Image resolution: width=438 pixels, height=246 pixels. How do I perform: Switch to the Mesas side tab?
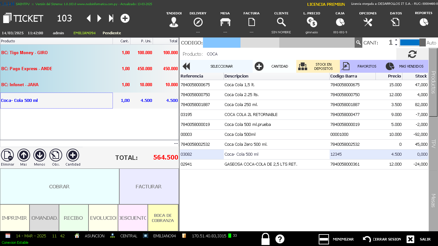coord(433,201)
